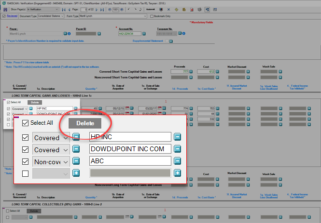The height and width of the screenshot is (223, 321).
Task: Click minus icon right of DOWDUPOINT INC COM
Action: tap(177, 149)
